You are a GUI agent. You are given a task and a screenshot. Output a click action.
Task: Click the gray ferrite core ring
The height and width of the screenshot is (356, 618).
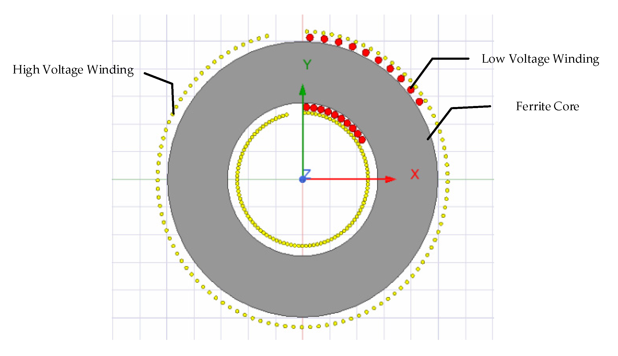[x=201, y=180]
